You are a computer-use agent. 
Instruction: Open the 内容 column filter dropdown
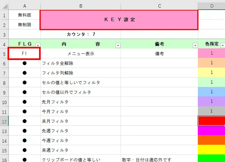pos(118,45)
